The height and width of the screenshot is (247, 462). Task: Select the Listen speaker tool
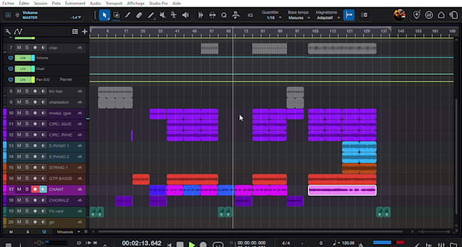click(x=185, y=15)
